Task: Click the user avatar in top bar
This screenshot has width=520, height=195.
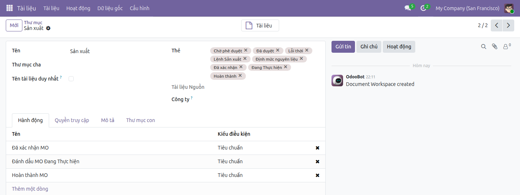Action: click(509, 8)
